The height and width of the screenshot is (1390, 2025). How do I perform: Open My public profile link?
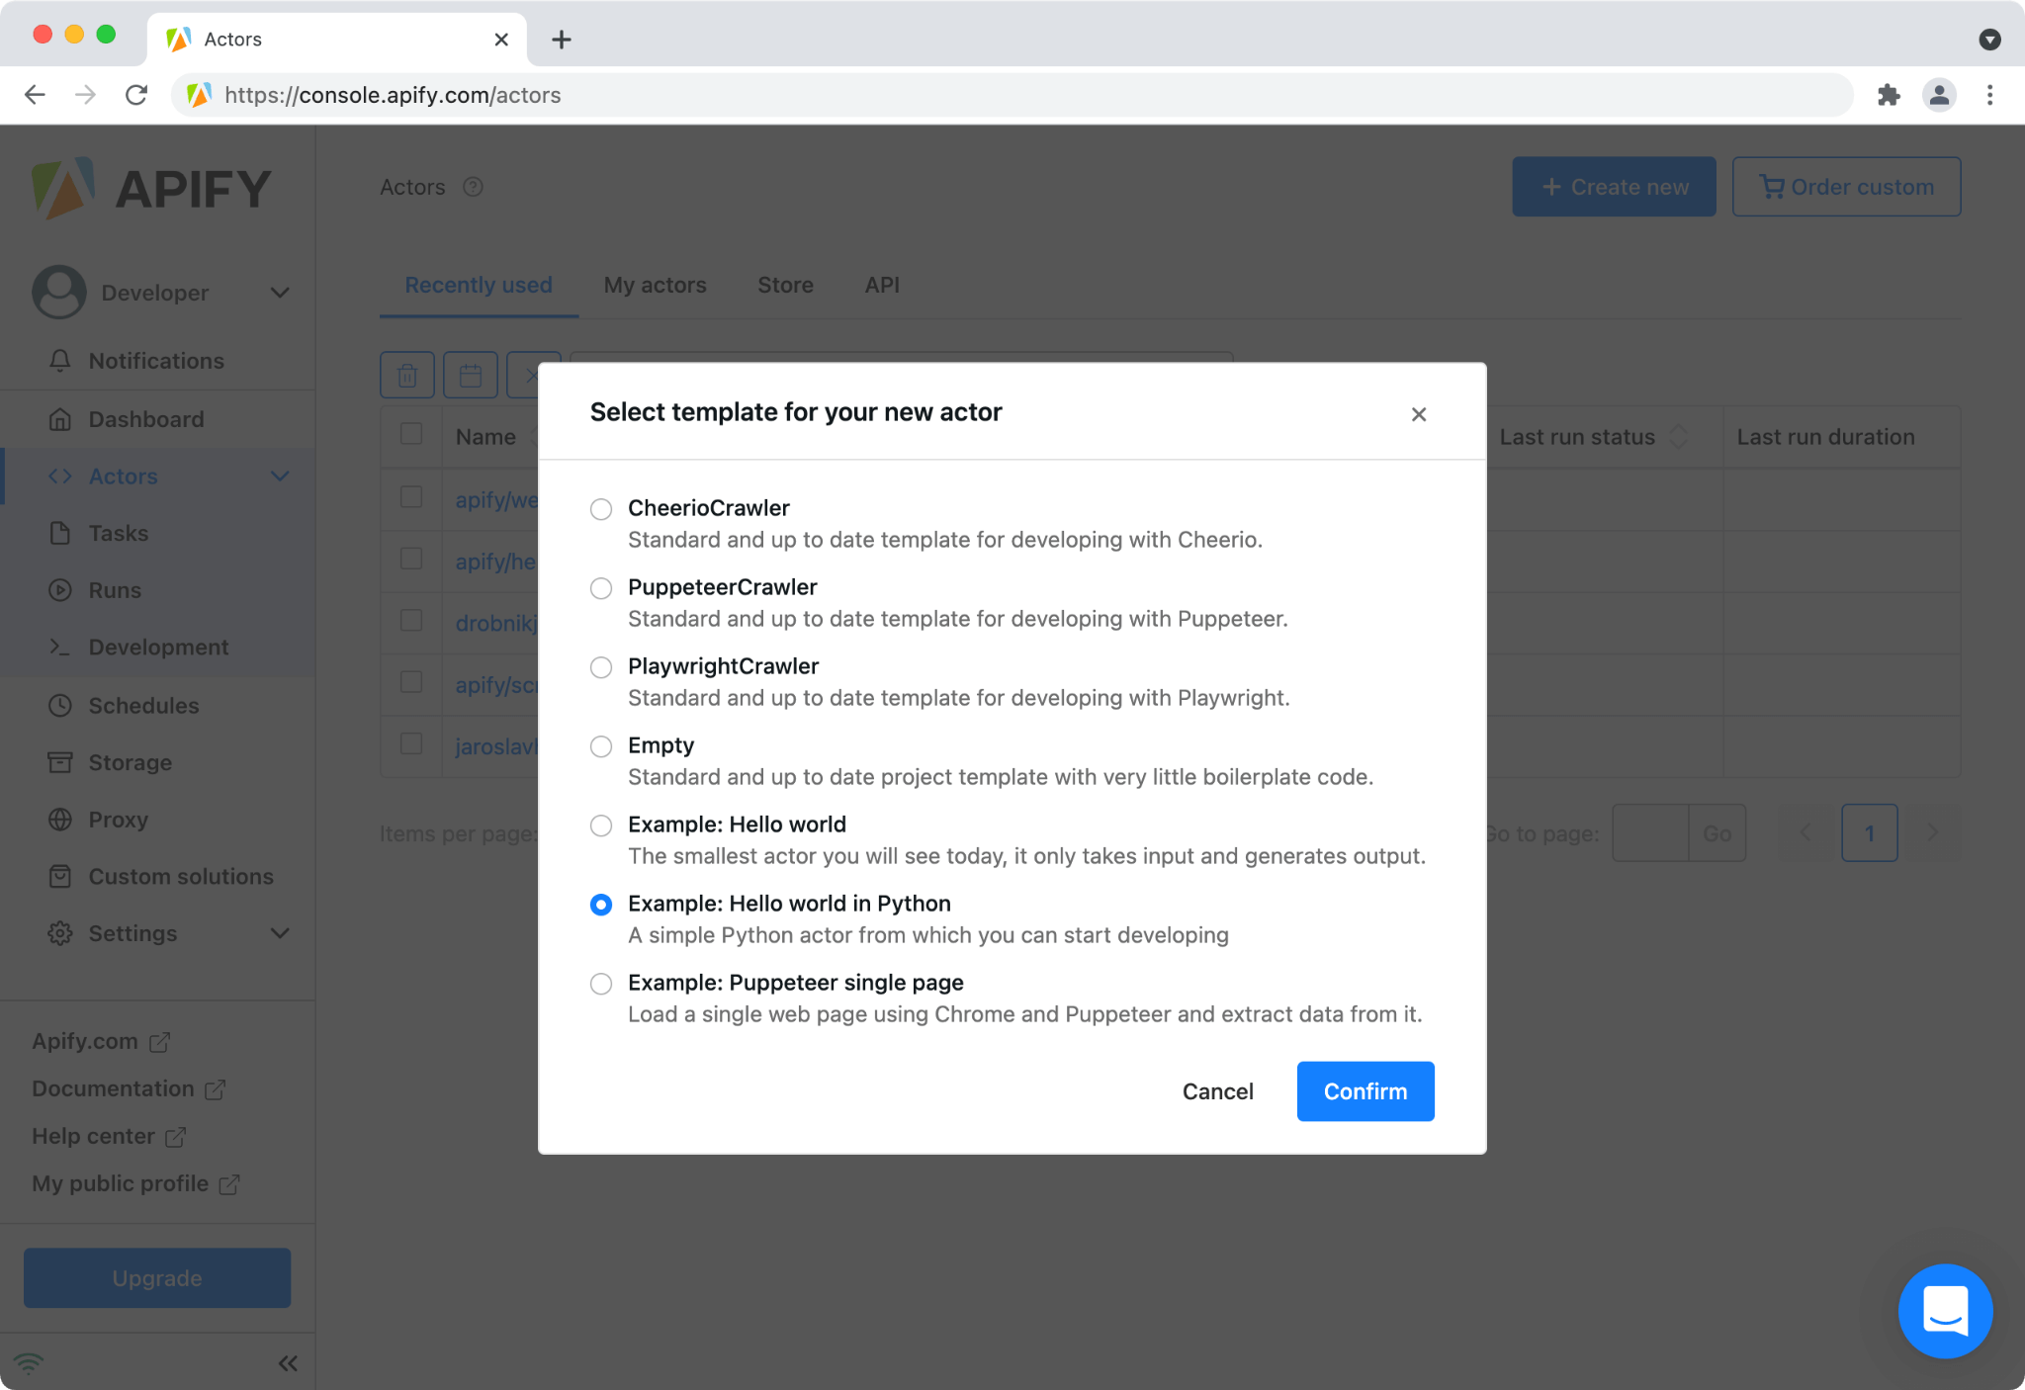pyautogui.click(x=135, y=1183)
